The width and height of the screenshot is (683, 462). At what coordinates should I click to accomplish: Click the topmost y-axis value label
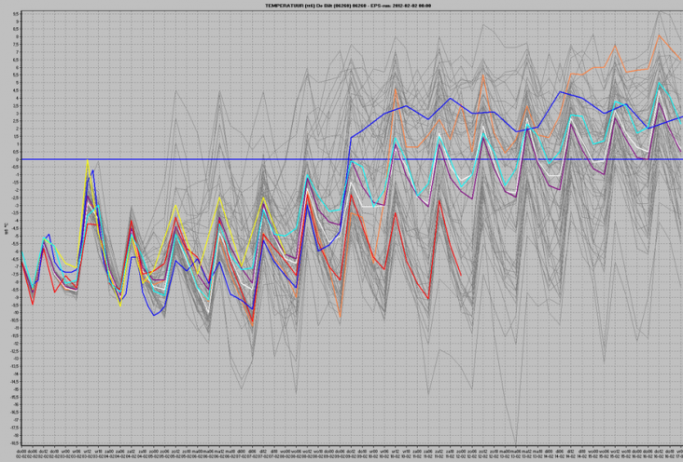pos(15,12)
